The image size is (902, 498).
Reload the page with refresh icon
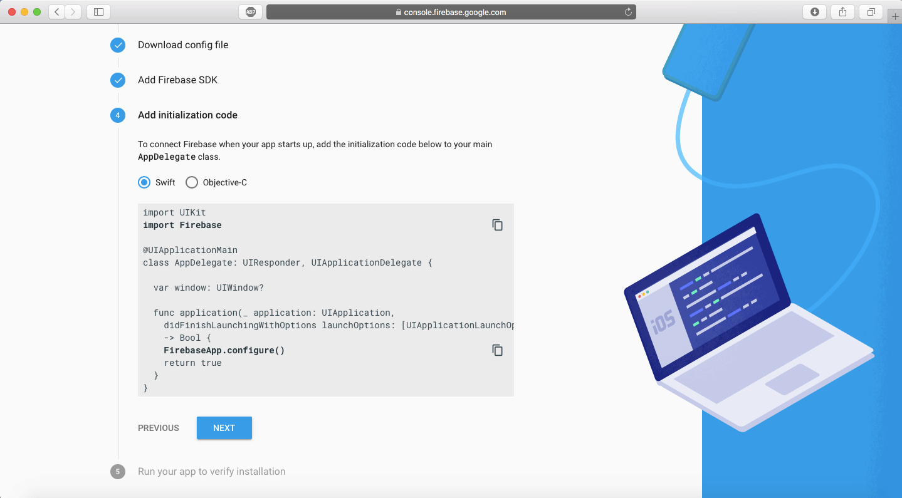click(628, 12)
